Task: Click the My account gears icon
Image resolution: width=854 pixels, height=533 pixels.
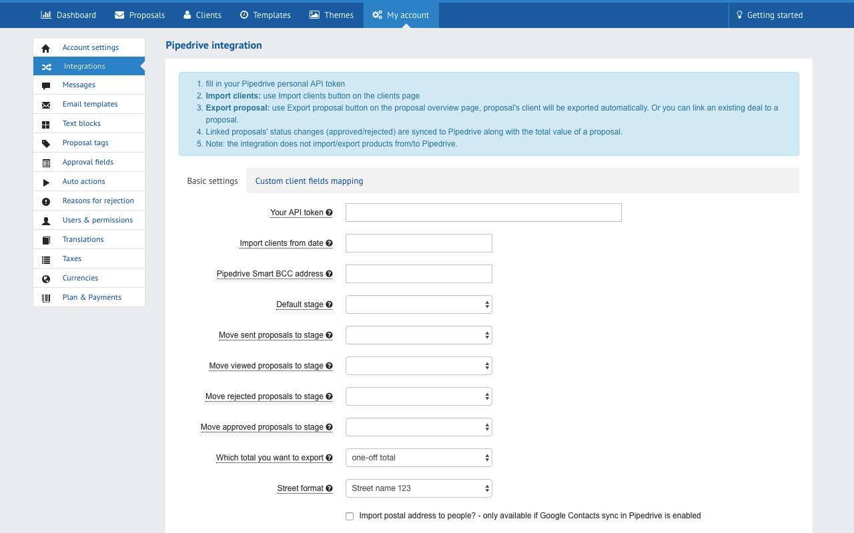Action: [378, 15]
